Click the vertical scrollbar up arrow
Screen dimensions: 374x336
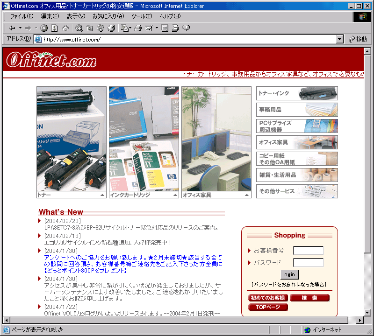[x=367, y=51]
